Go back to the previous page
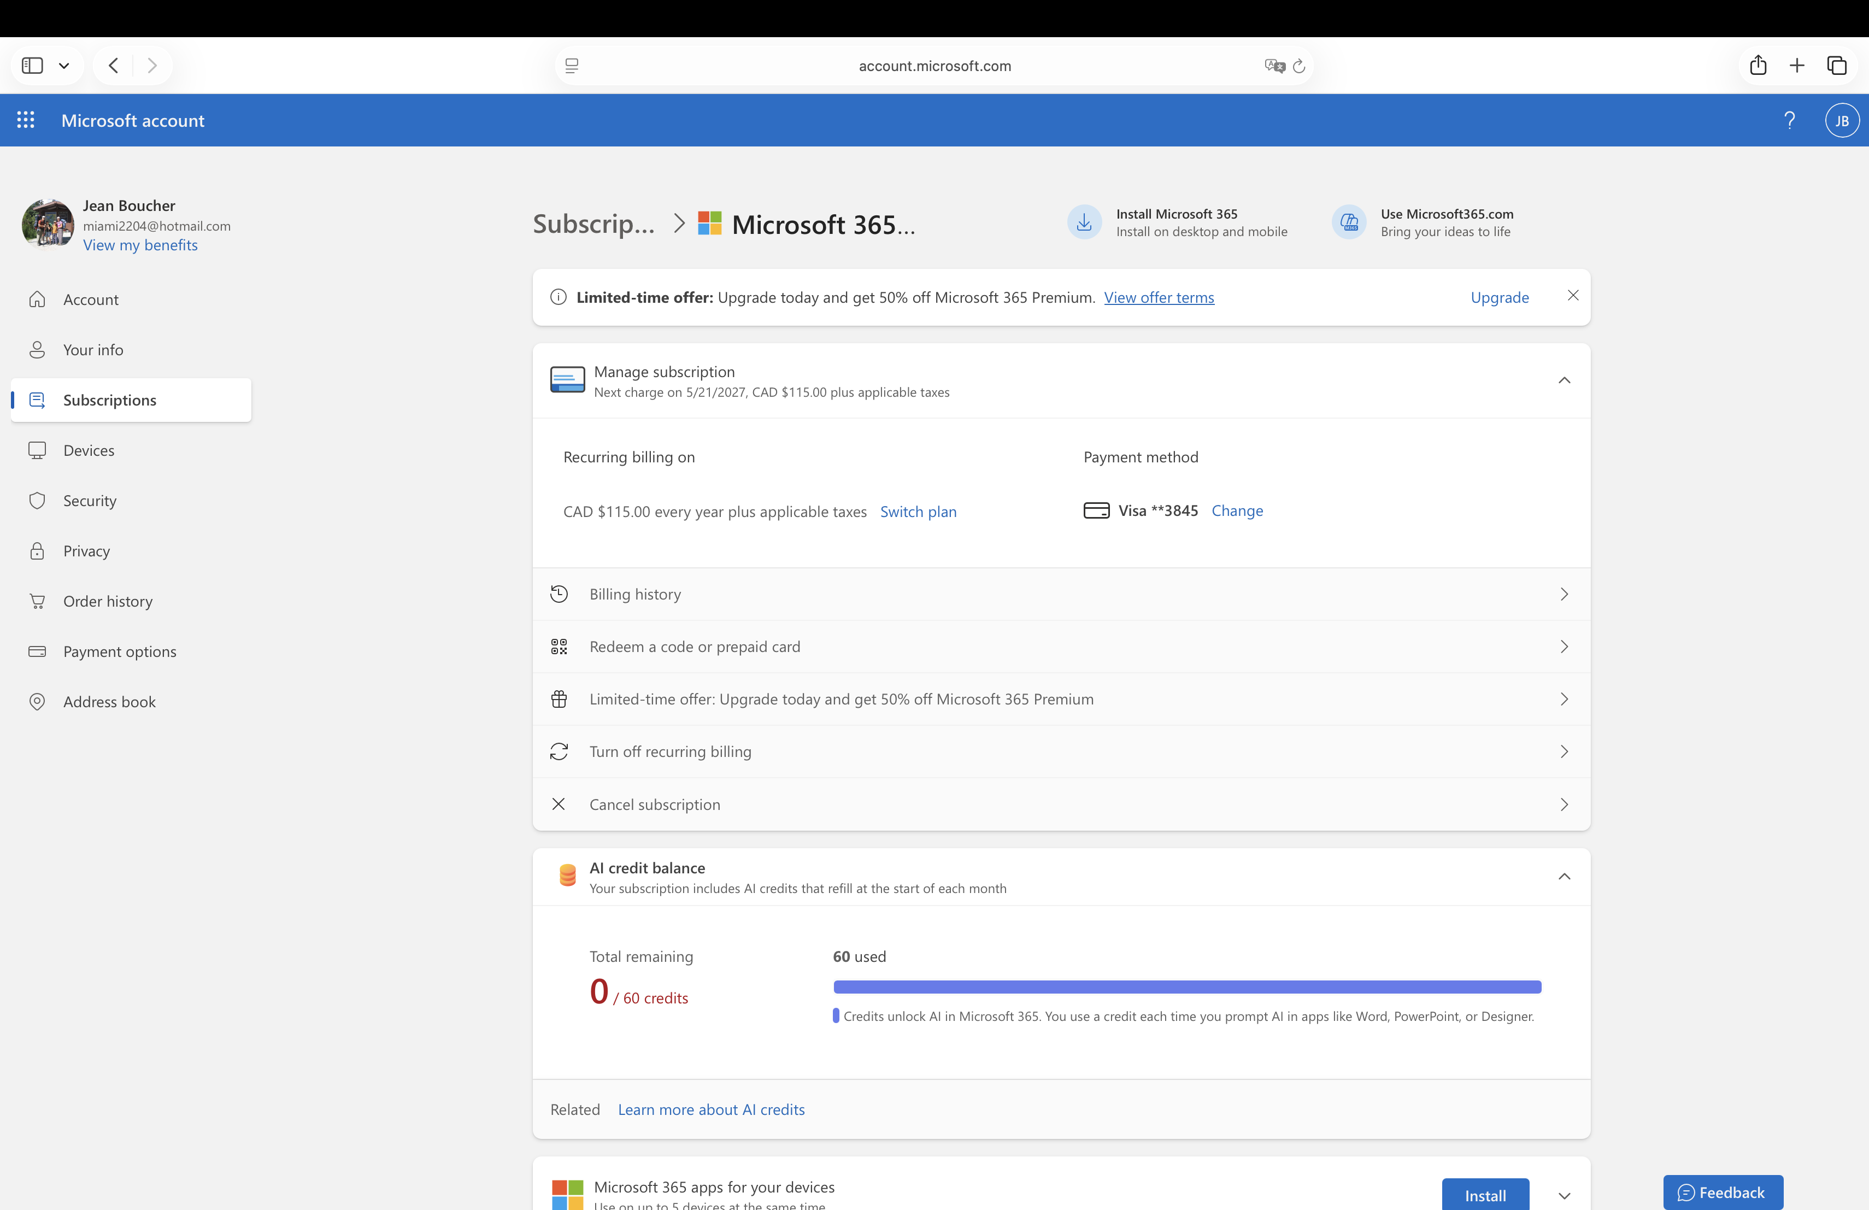Image resolution: width=1869 pixels, height=1210 pixels. [114, 65]
